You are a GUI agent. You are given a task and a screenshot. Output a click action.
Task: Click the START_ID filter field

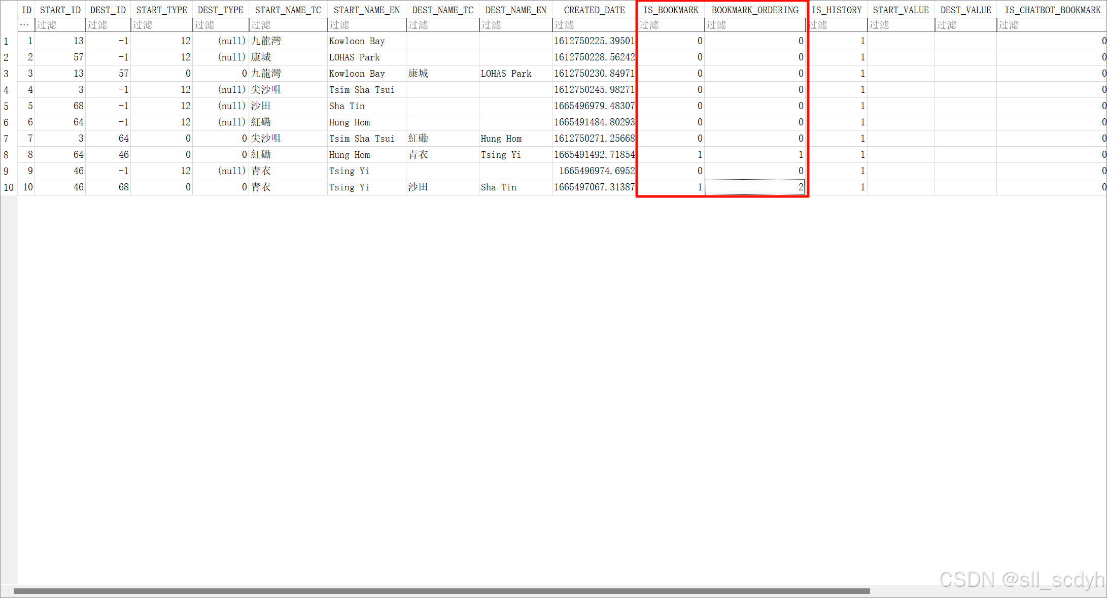60,25
